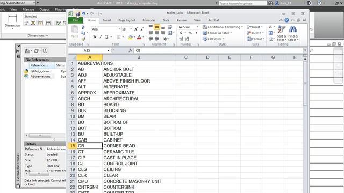
Task: Click the Delete cells button
Action: click(255, 33)
